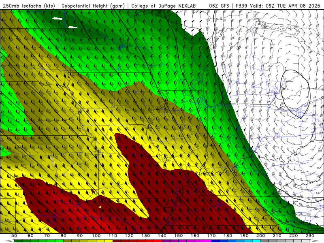The image size is (324, 243).
Task: Click the 220 knot colorbar label
Action: click(x=293, y=236)
